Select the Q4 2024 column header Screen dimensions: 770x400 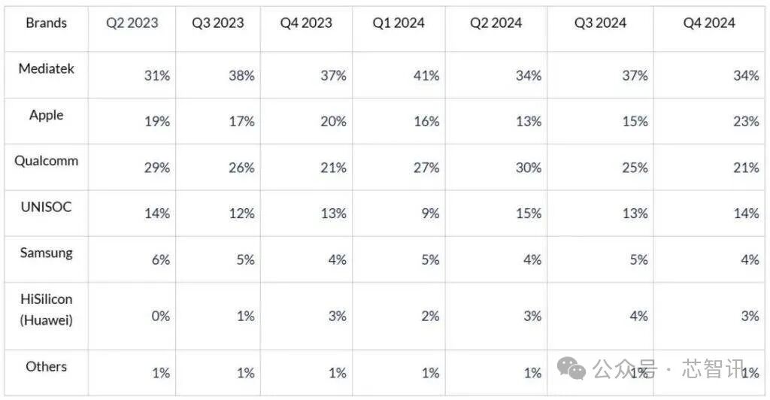pyautogui.click(x=709, y=23)
